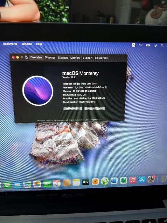Viewport: 167px width, 223px height.
Task: Click the Startup Disk 'MAC OS' value
Action: [81, 95]
